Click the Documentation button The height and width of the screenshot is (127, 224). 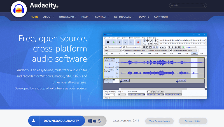tap(193, 121)
